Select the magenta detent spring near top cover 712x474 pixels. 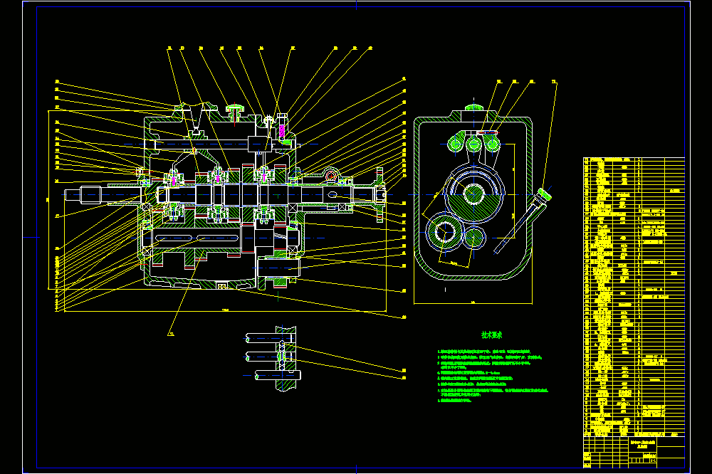(x=281, y=132)
